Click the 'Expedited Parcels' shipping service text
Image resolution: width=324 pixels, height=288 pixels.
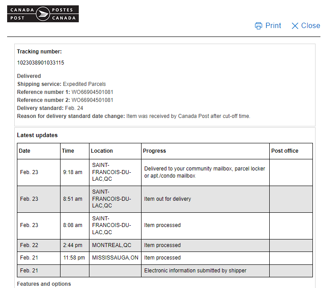[85, 84]
